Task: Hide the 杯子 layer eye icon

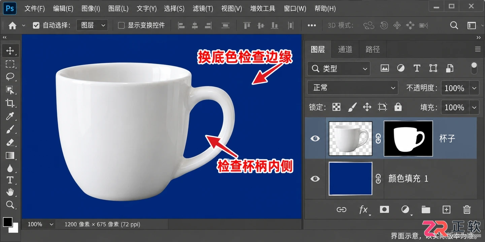Action: 315,138
